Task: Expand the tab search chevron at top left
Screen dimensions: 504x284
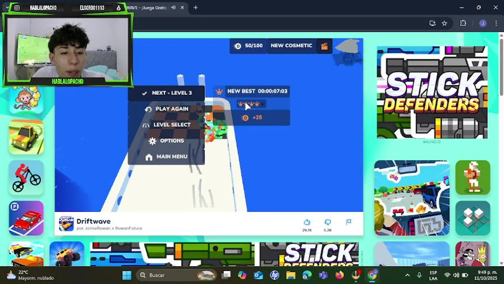Action: pyautogui.click(x=7, y=7)
